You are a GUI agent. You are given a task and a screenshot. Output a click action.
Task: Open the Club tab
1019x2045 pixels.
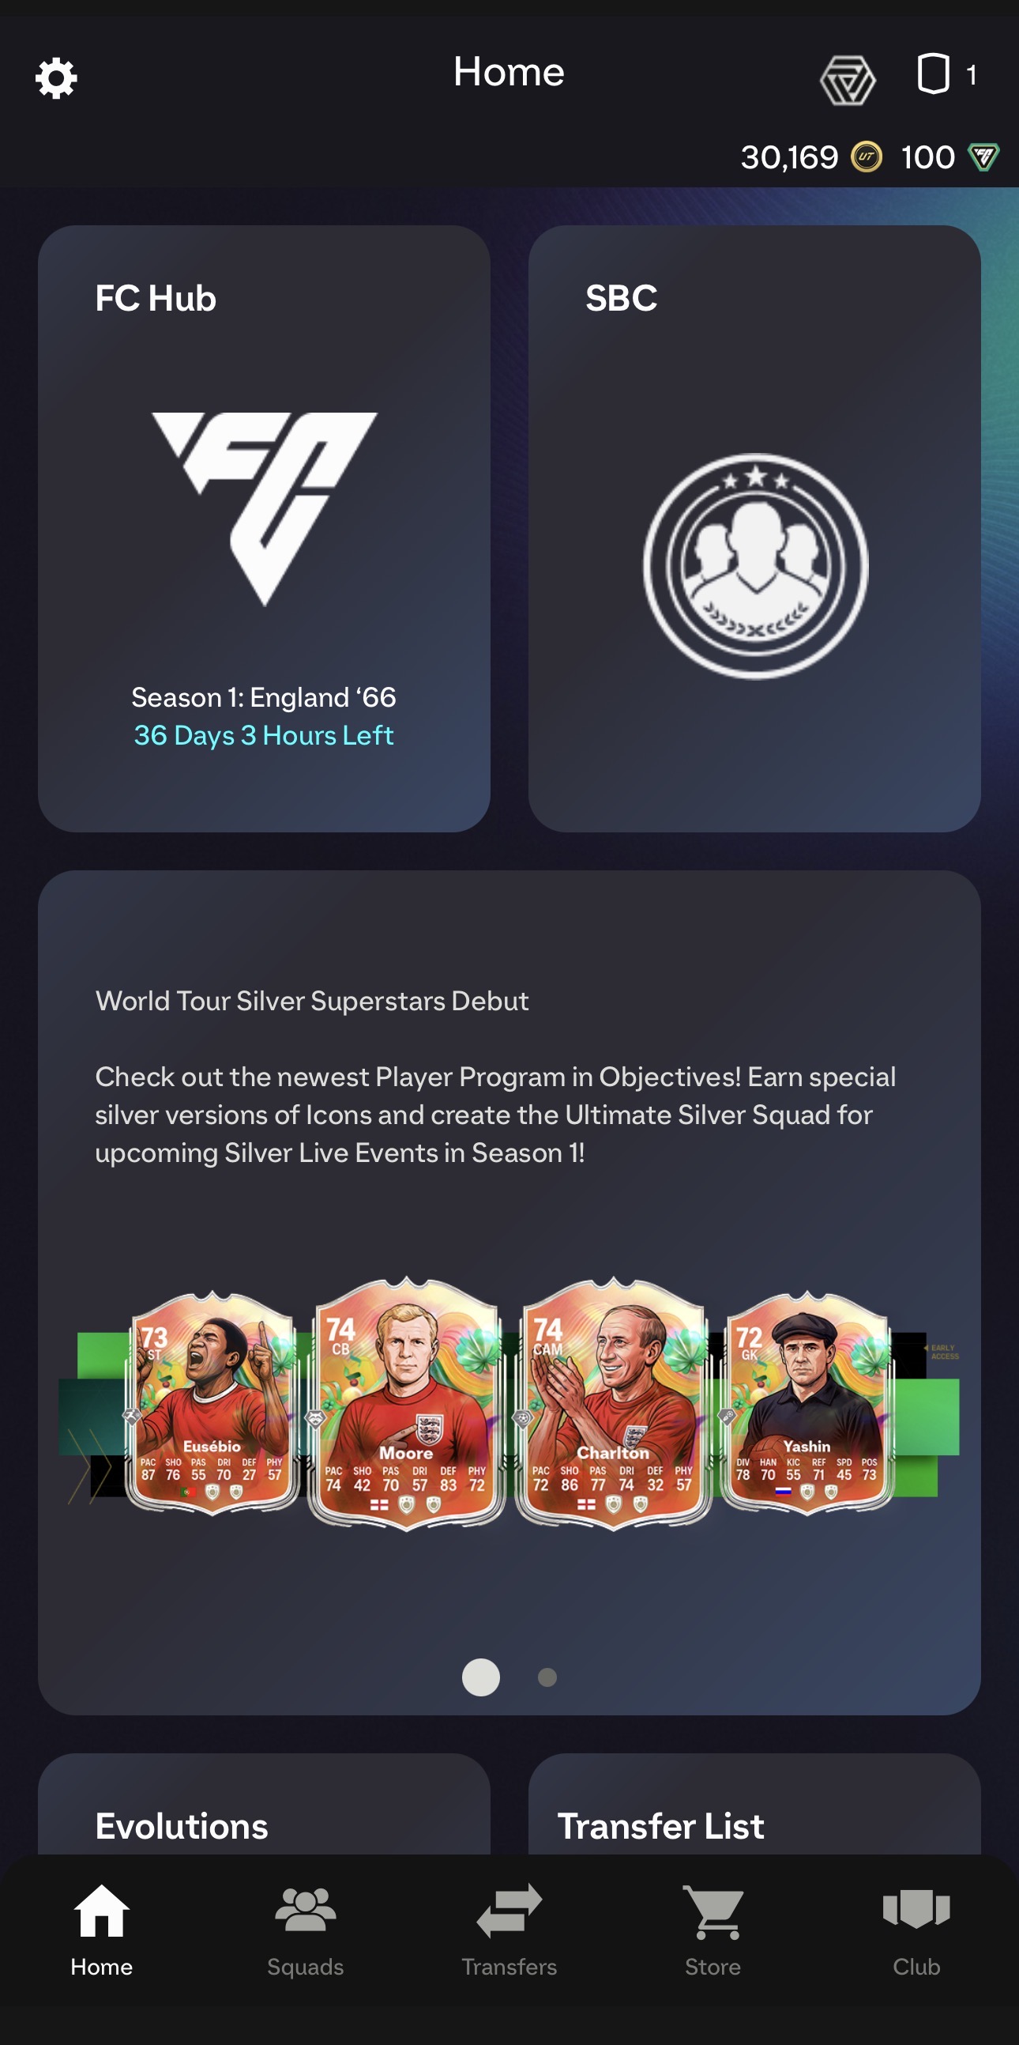[916, 1930]
